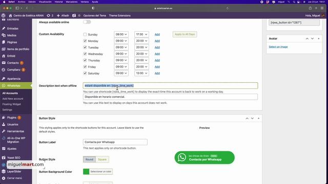Image resolution: width=328 pixels, height=184 pixels.
Task: Click the All-in-One WP Migration icon
Action: click(x=4, y=138)
